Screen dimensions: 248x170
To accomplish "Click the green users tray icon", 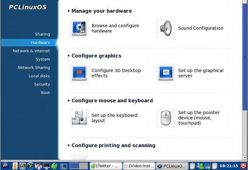I will (200, 166).
